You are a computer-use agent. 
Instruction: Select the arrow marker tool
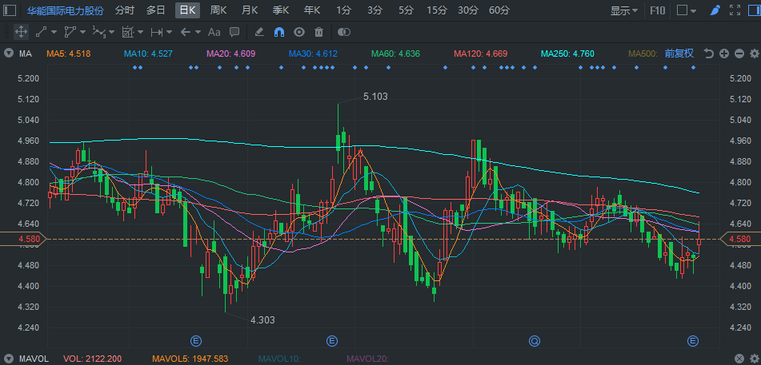click(186, 32)
